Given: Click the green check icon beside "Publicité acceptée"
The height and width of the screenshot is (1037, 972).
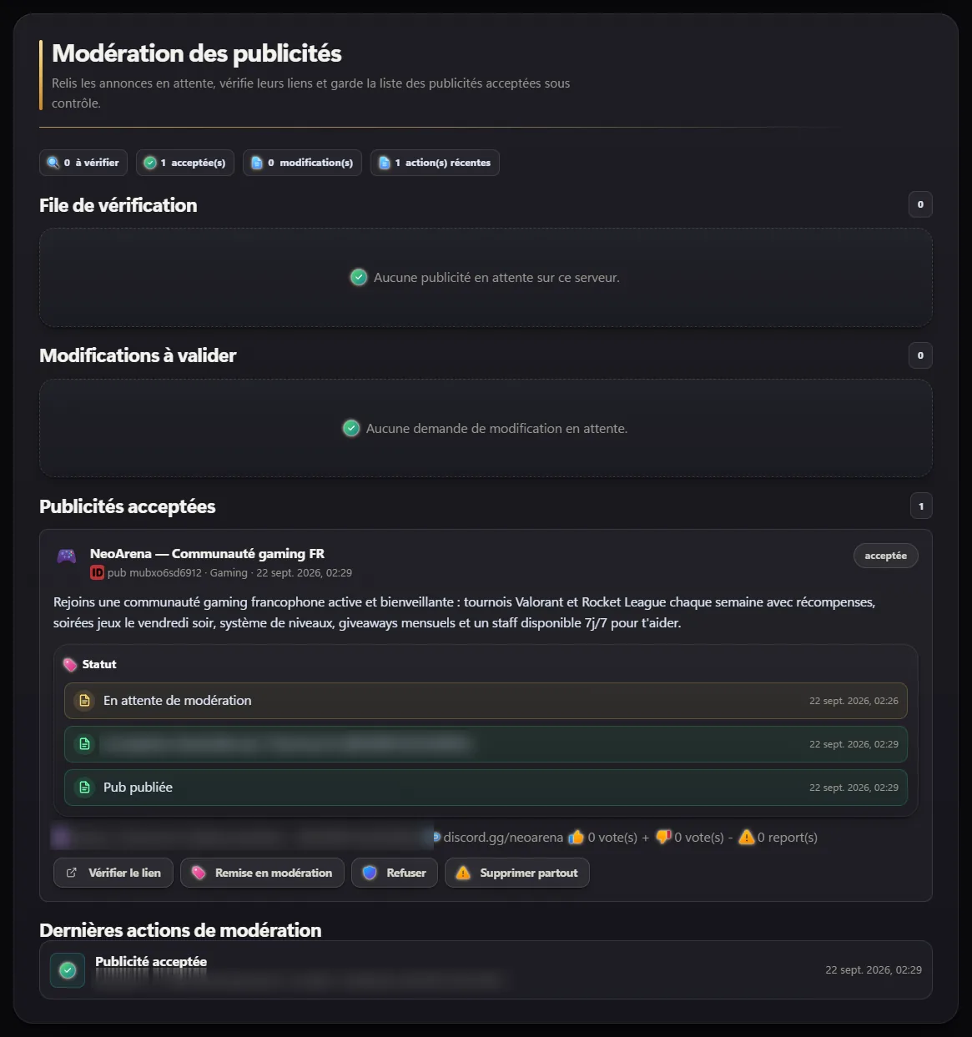Looking at the screenshot, I should click(68, 970).
